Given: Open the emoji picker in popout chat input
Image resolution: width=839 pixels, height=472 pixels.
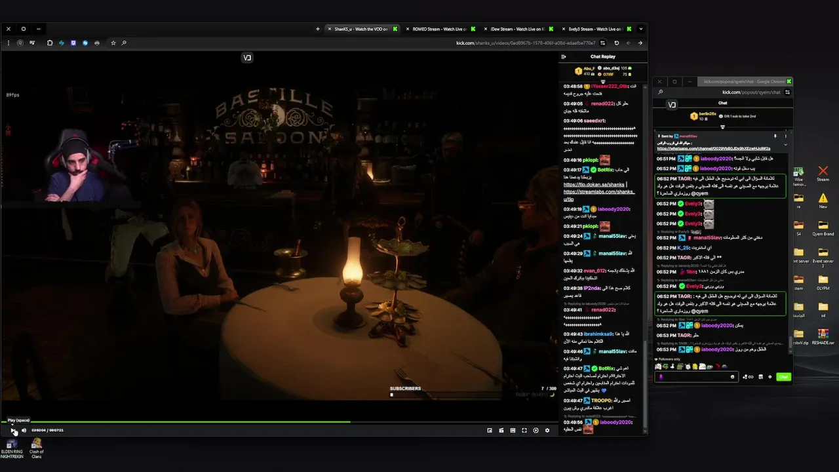Looking at the screenshot, I should tap(732, 377).
